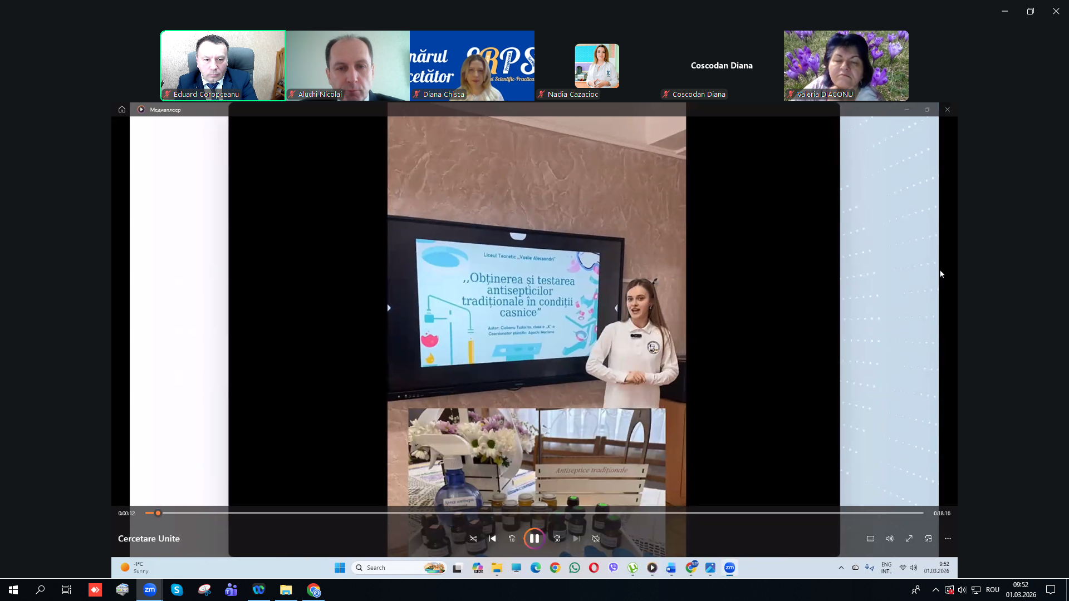Open more options ellipsis menu
Image resolution: width=1069 pixels, height=601 pixels.
948,539
